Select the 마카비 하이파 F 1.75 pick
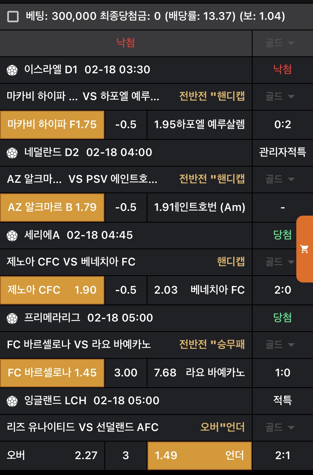 [x=52, y=125]
